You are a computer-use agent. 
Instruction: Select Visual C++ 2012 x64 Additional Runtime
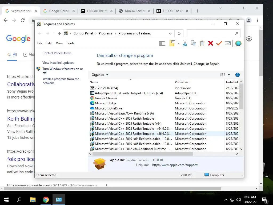131,149
